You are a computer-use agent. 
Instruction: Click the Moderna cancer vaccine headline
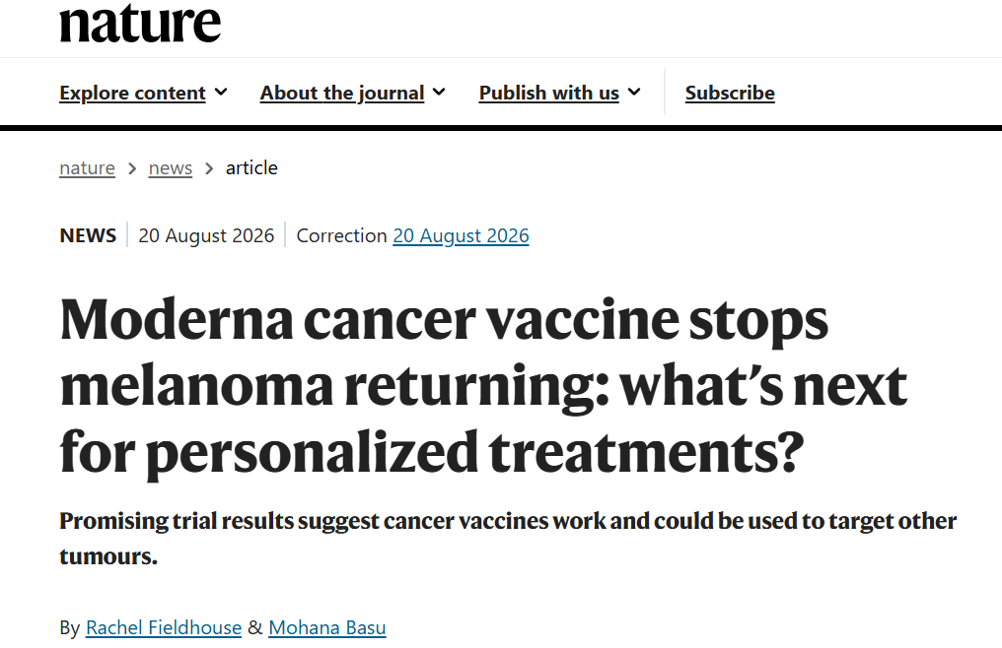pos(483,386)
